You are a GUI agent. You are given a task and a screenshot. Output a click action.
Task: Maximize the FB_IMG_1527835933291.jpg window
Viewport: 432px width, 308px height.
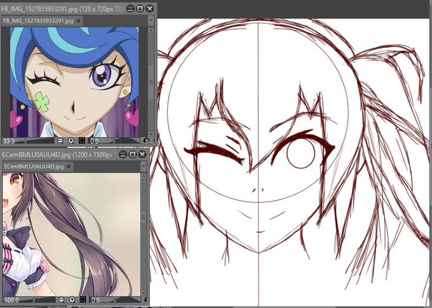click(140, 8)
